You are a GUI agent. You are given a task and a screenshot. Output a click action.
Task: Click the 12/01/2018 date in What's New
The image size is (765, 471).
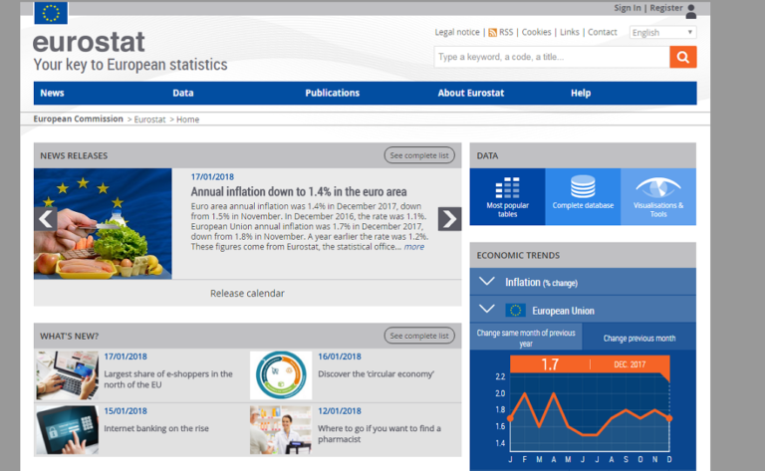340,411
